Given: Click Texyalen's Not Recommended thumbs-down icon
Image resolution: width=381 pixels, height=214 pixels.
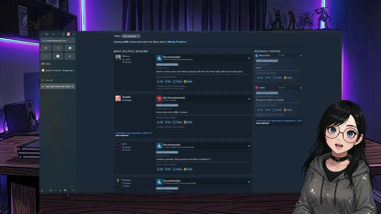Looking at the screenshot, I should coord(159,99).
